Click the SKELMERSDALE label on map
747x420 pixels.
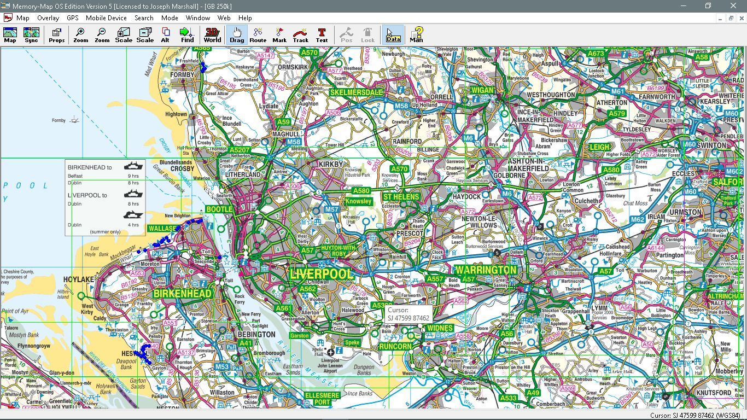coord(357,92)
